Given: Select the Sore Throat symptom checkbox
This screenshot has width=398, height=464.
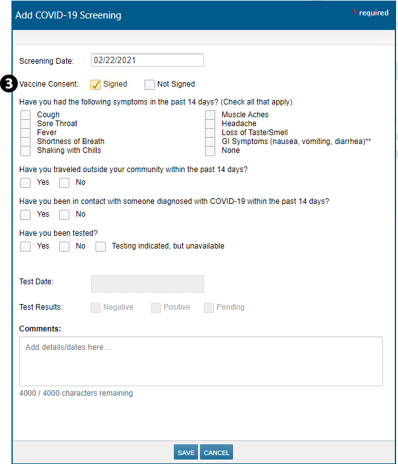Looking at the screenshot, I should [25, 124].
